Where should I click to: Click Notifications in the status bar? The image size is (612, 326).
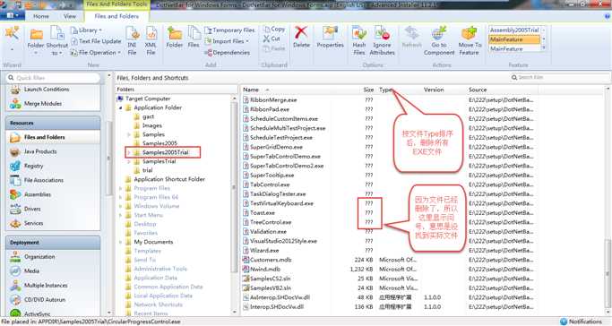(x=582, y=322)
